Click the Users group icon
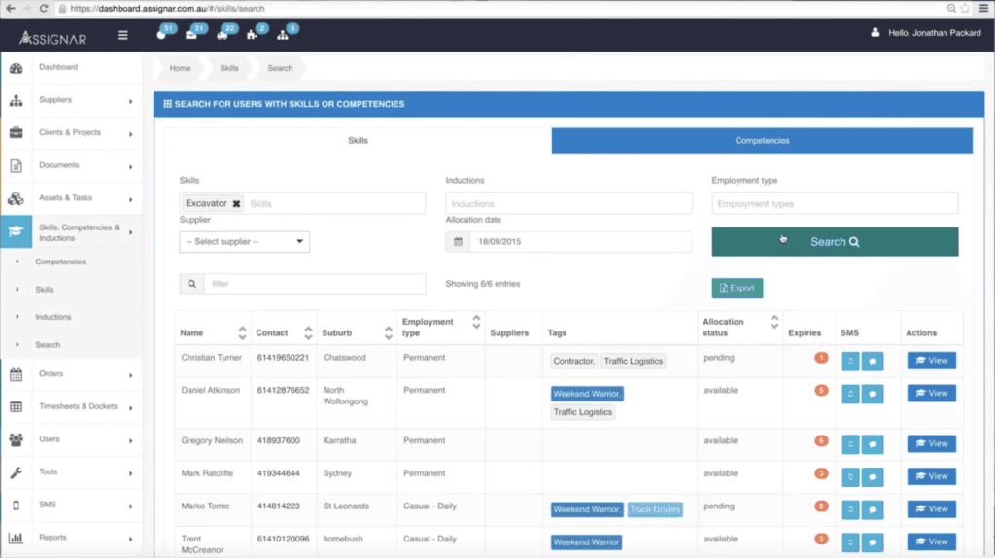Viewport: 995px width, 558px height. pyautogui.click(x=16, y=439)
